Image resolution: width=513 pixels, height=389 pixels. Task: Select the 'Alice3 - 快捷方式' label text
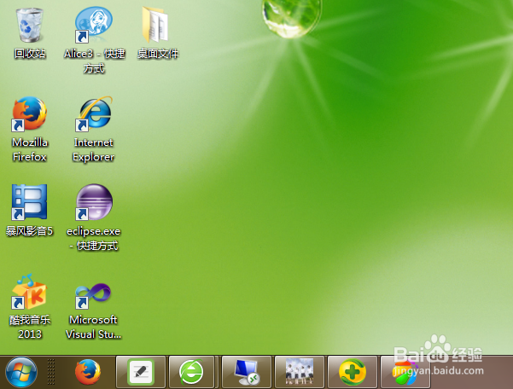(94, 61)
